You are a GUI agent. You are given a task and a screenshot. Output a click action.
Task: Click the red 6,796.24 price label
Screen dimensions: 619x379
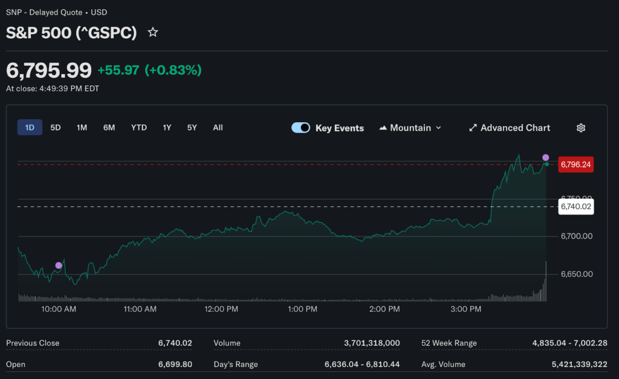pos(576,164)
